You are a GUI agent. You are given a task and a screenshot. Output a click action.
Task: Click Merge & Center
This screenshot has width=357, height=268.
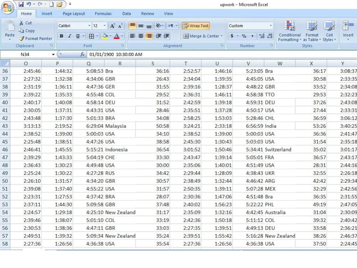point(201,36)
